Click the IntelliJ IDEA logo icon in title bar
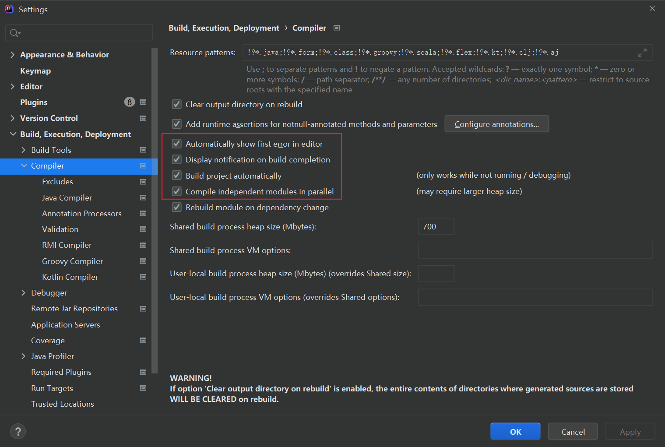The height and width of the screenshot is (447, 665). pos(9,9)
